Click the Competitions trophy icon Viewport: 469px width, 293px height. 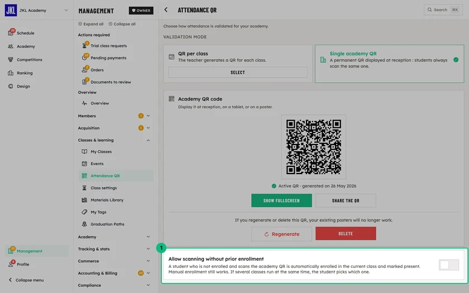[x=11, y=60]
